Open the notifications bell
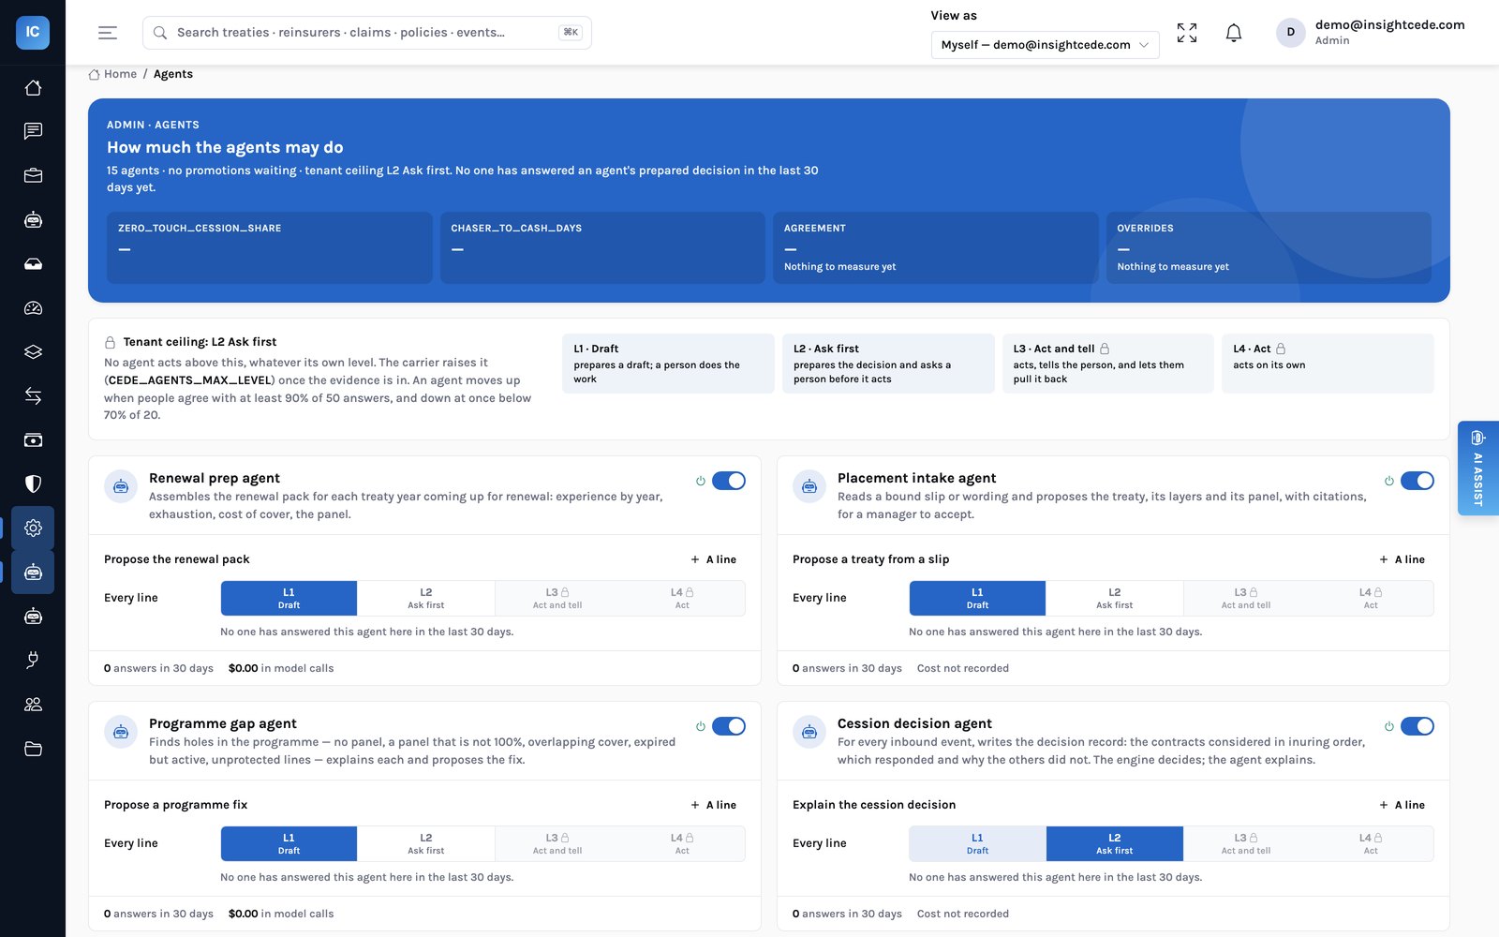The image size is (1499, 937). click(1234, 33)
